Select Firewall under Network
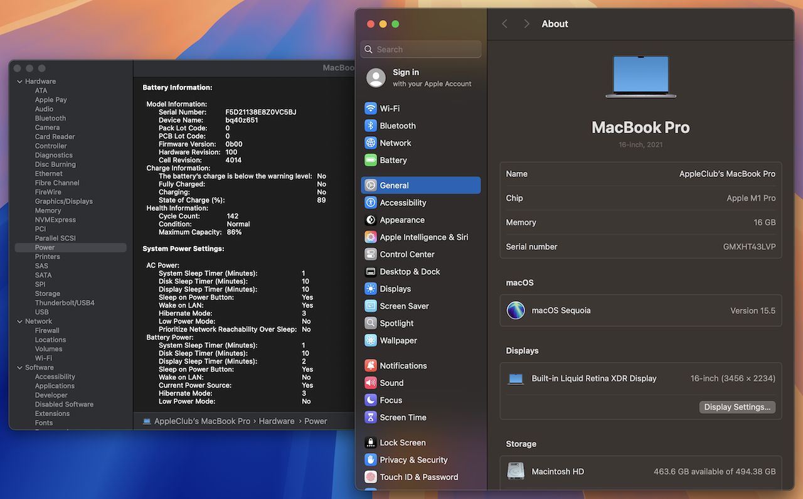Screen dimensions: 803x499 tap(47, 331)
